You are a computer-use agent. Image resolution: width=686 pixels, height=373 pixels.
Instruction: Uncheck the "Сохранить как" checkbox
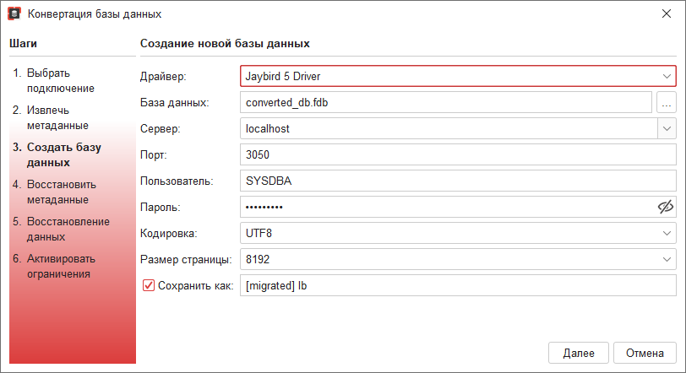[149, 285]
